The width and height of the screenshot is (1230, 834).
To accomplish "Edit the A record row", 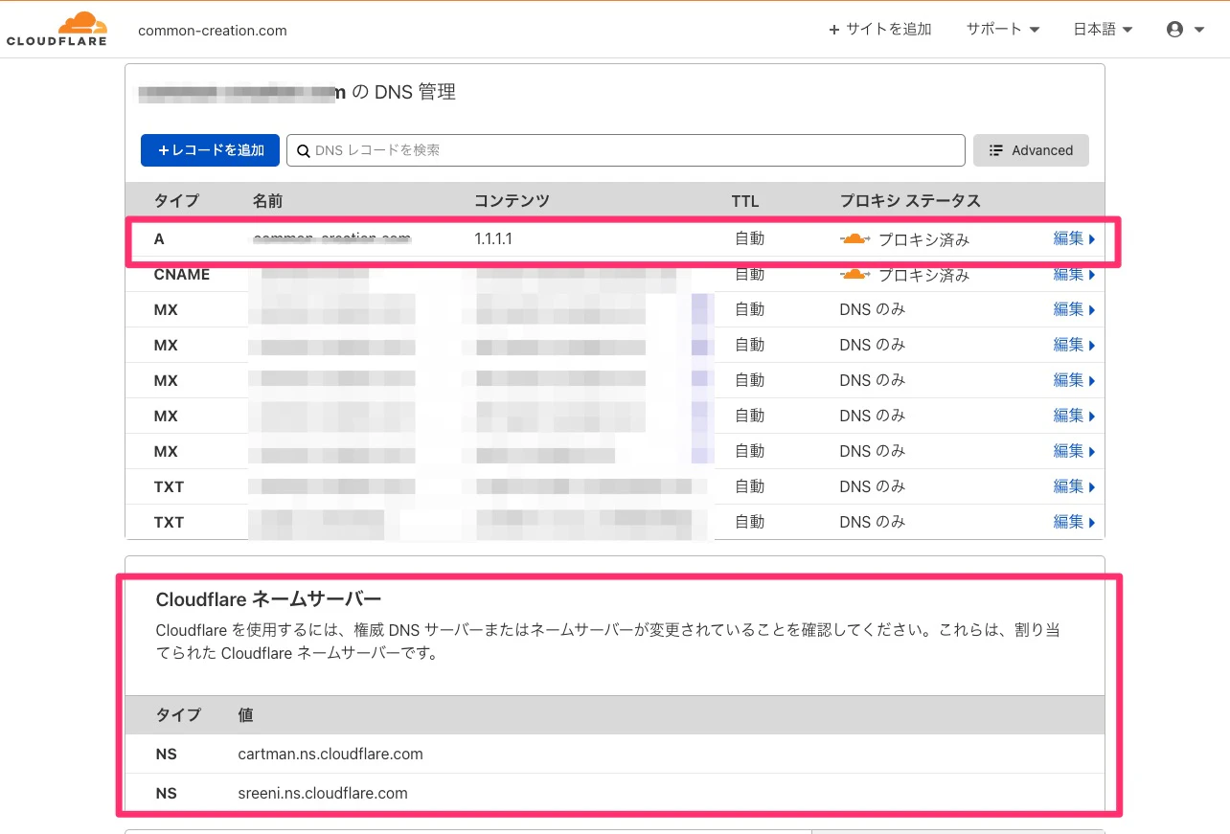I will point(1074,239).
